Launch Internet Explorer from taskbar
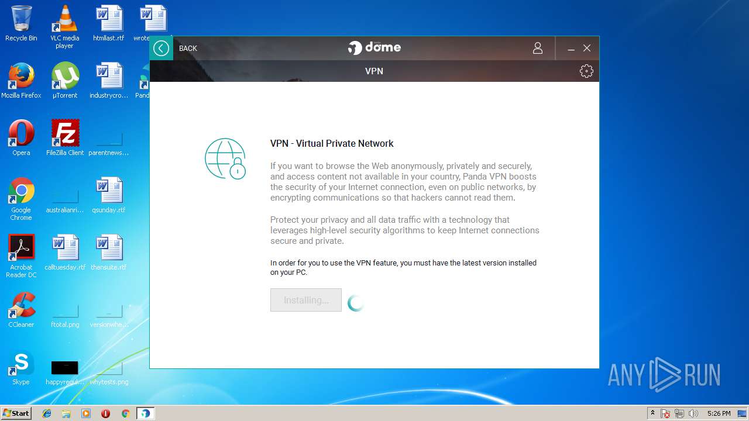This screenshot has height=421, width=749. pyautogui.click(x=47, y=413)
